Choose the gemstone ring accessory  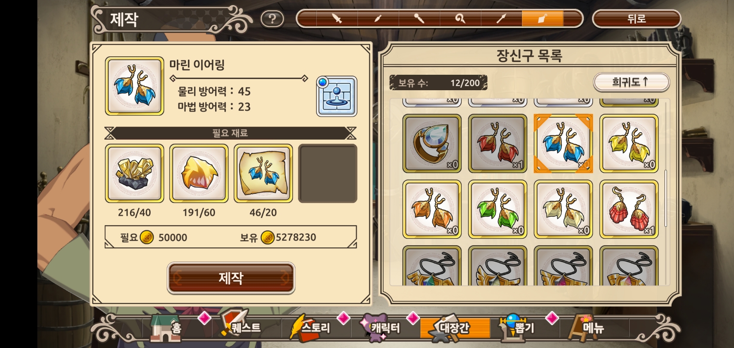pyautogui.click(x=432, y=143)
